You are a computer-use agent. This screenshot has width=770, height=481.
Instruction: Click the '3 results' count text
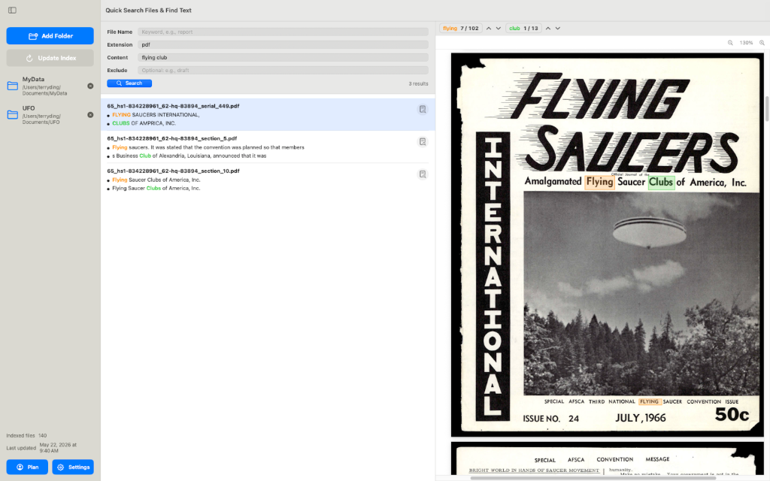pos(418,84)
